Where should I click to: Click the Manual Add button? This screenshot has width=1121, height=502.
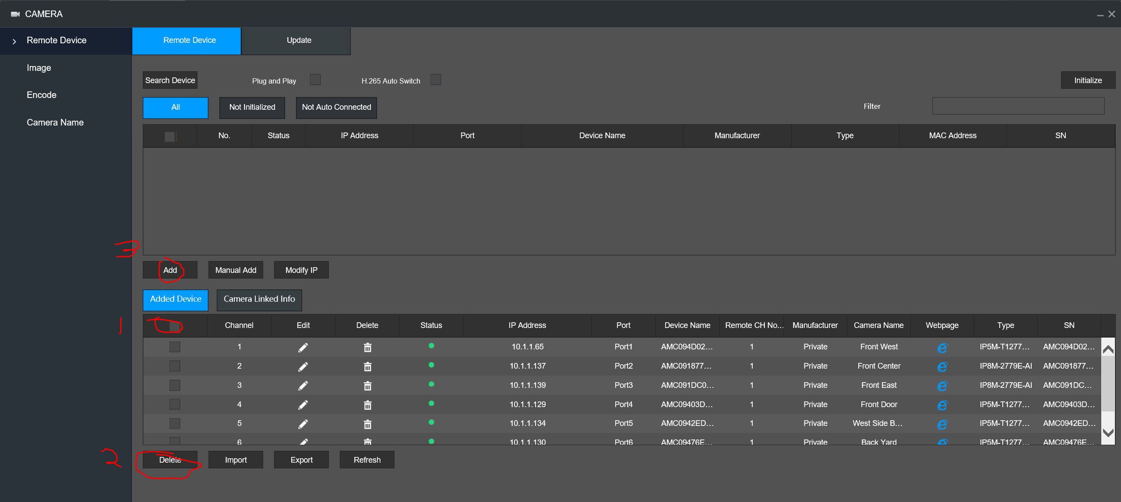tap(236, 270)
